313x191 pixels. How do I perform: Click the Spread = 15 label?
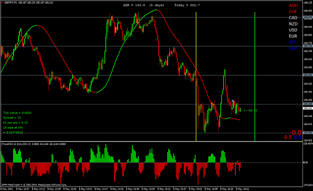pos(12,118)
